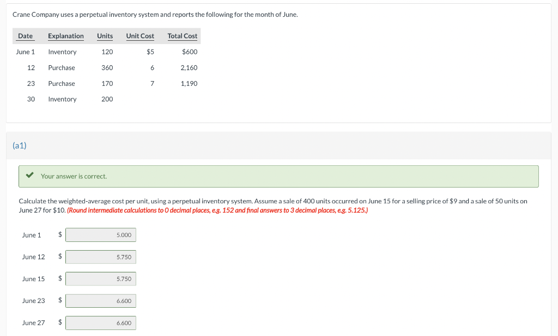Click the Explanation column header

(x=66, y=36)
